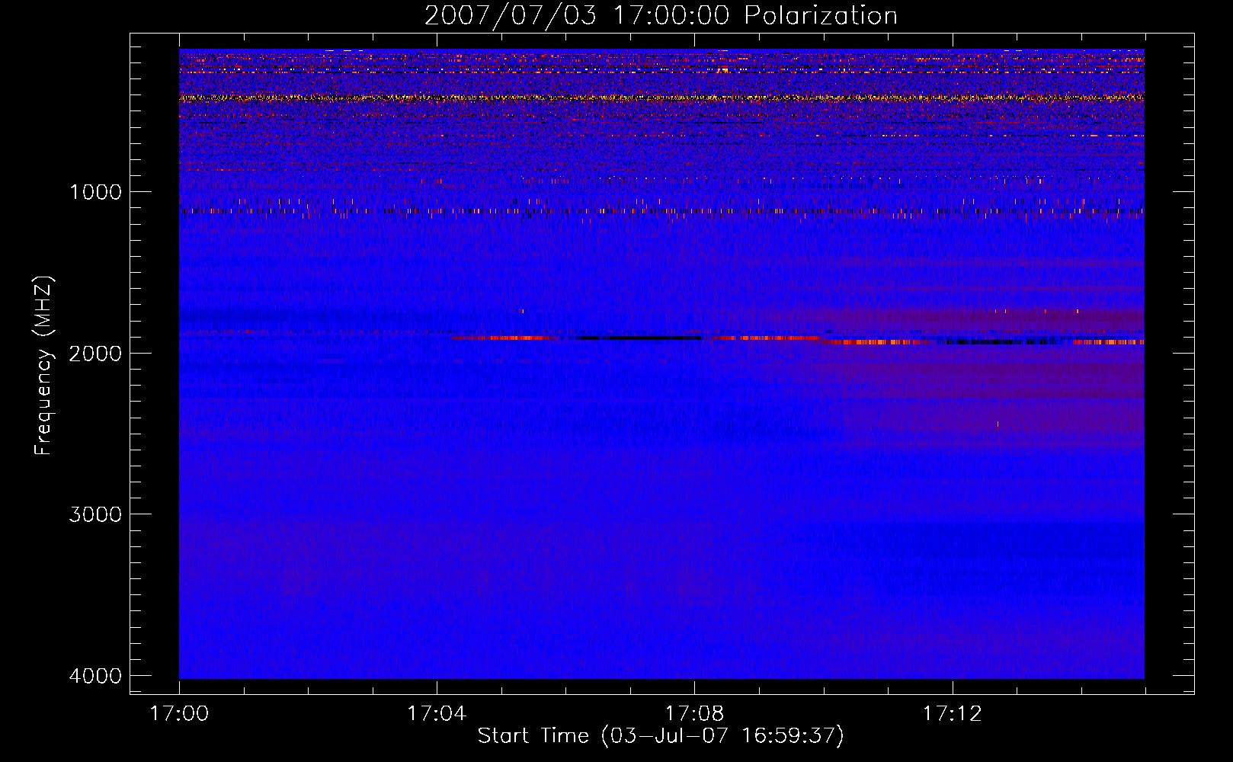Click the 17:00 time tick label

pos(179,714)
